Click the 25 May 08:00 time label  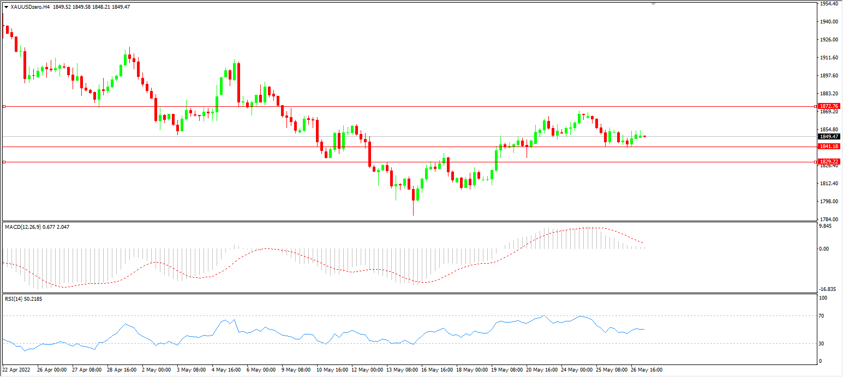coord(611,370)
